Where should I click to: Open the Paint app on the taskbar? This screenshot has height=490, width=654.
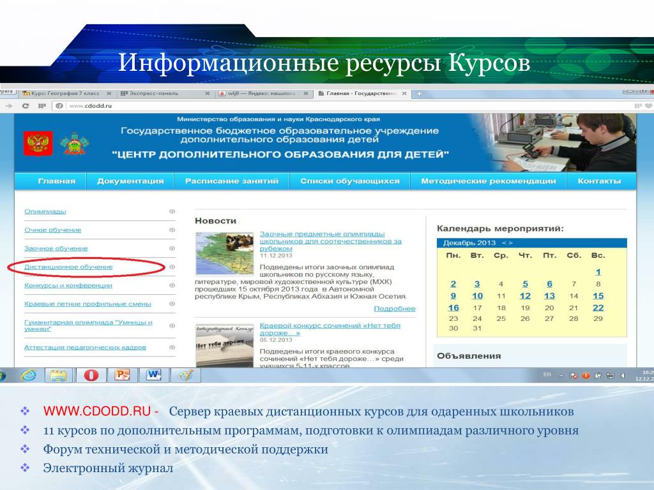(186, 375)
